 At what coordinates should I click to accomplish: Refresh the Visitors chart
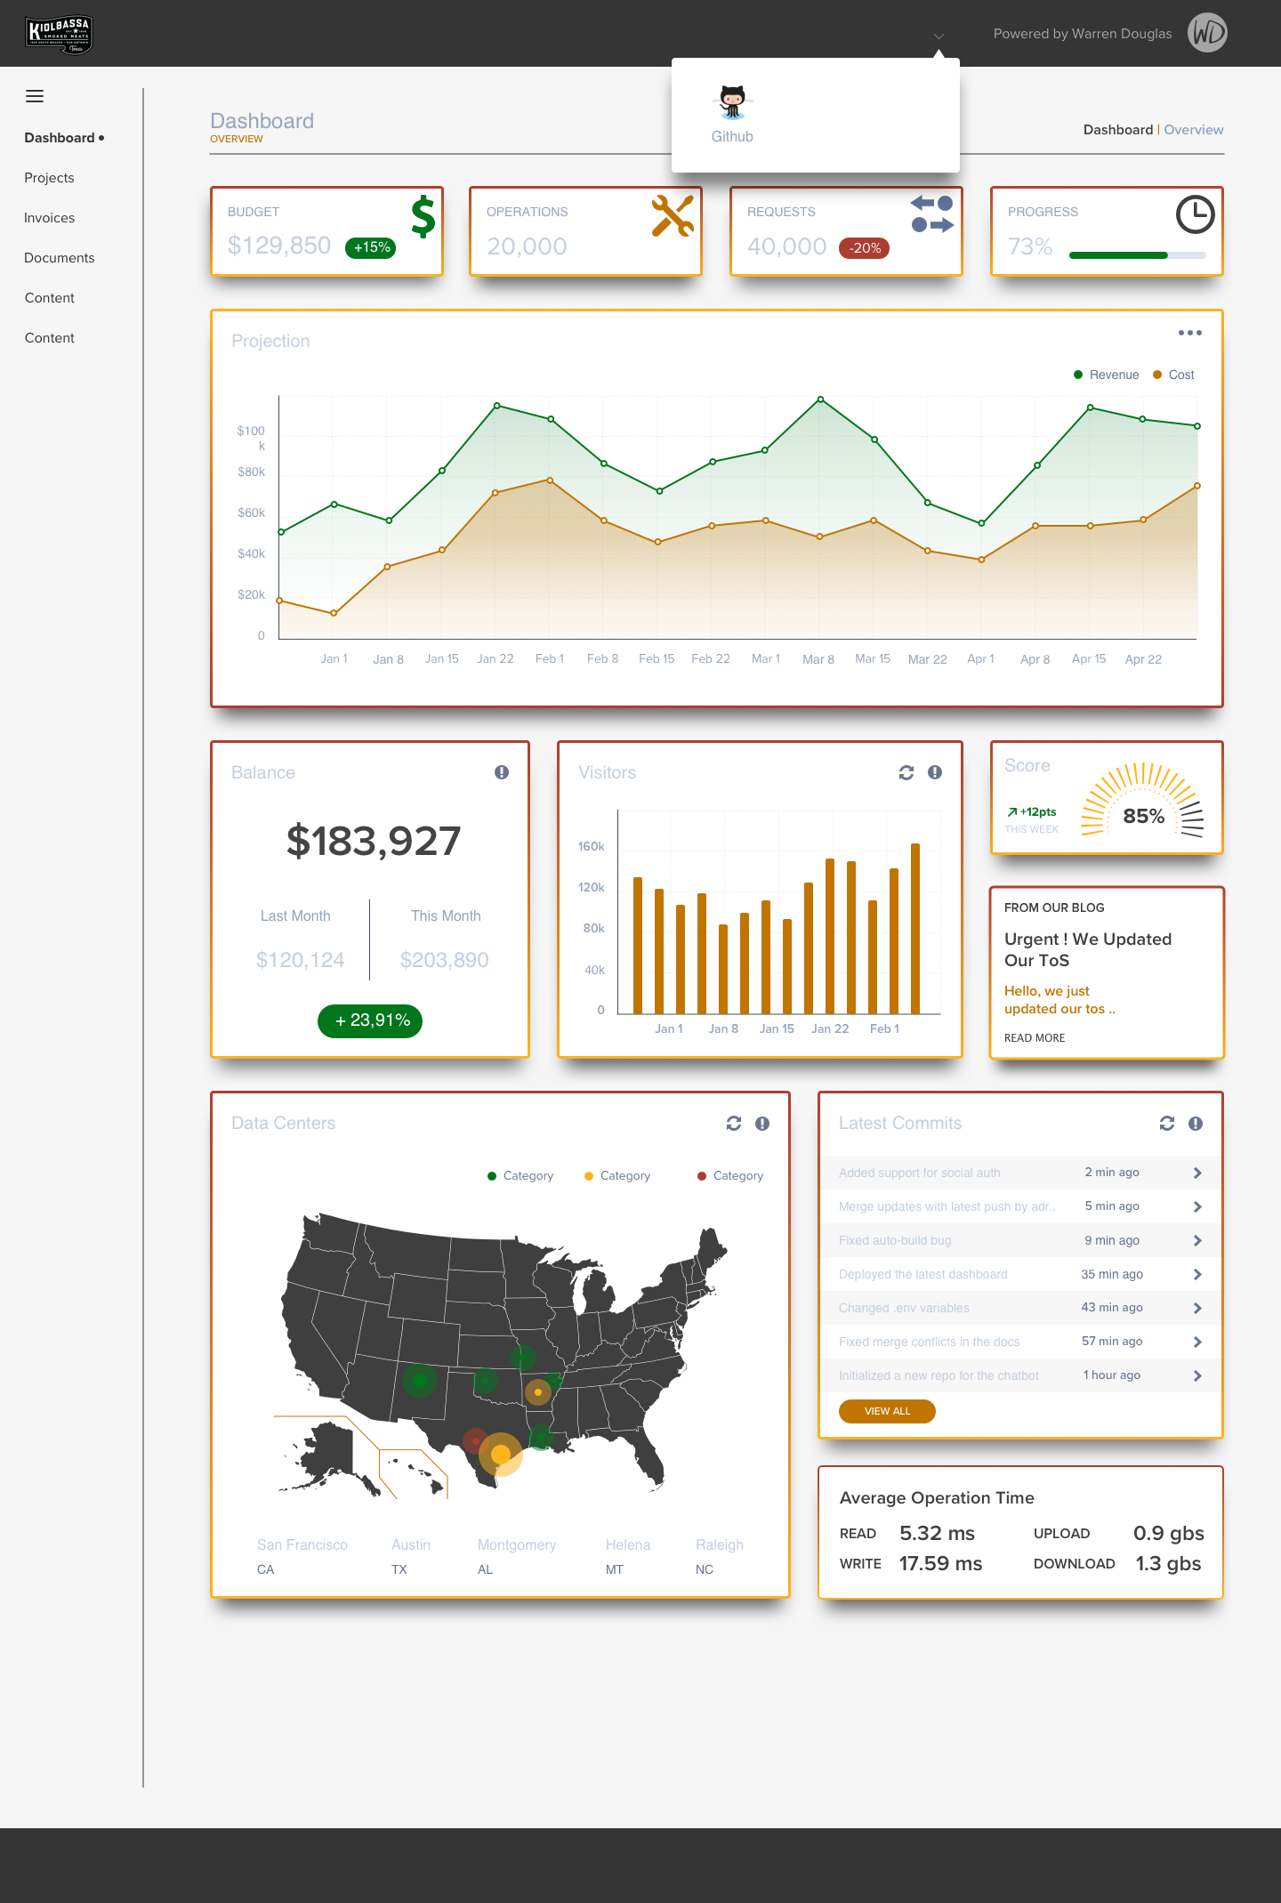click(x=906, y=772)
